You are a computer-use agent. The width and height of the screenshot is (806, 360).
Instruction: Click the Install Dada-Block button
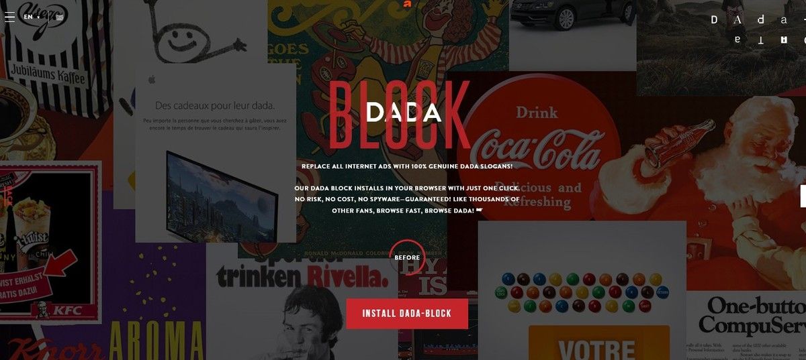click(x=407, y=313)
